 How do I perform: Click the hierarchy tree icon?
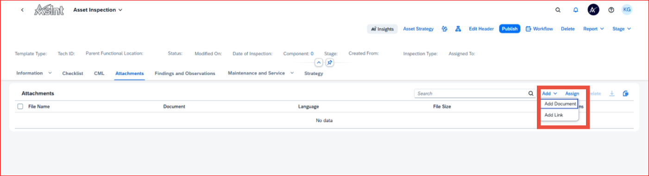(x=458, y=29)
